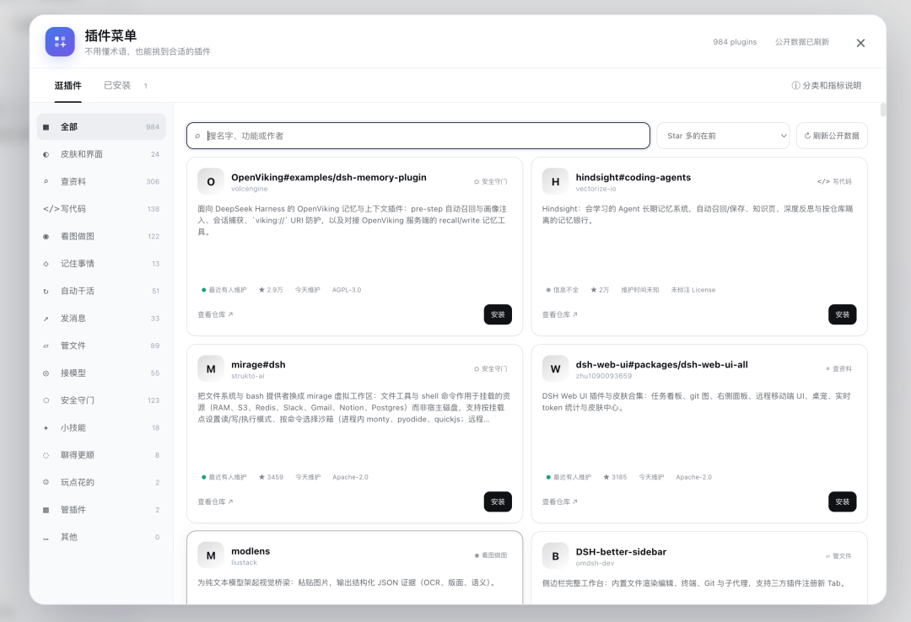Select the 全部 category in sidebar
The image size is (911, 622).
point(101,126)
